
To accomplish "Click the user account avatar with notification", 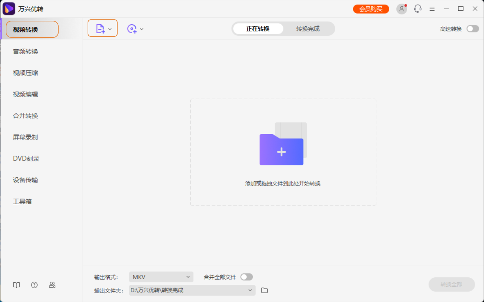I will point(401,9).
